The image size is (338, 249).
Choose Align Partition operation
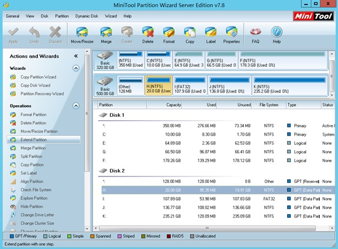[x=32, y=181]
